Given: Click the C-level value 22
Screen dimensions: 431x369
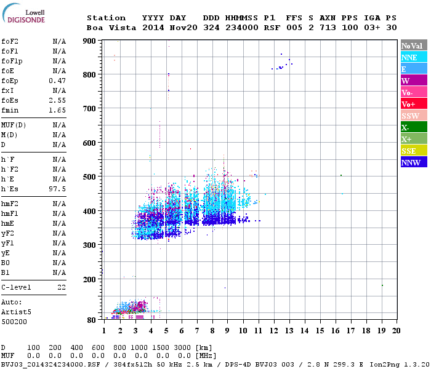Looking at the screenshot, I should click(x=62, y=287).
